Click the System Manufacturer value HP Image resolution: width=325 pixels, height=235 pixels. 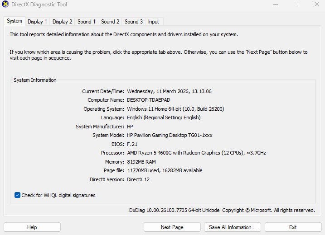click(x=130, y=127)
